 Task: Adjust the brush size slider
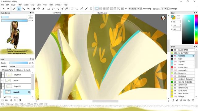pyautogui.click(x=14, y=17)
